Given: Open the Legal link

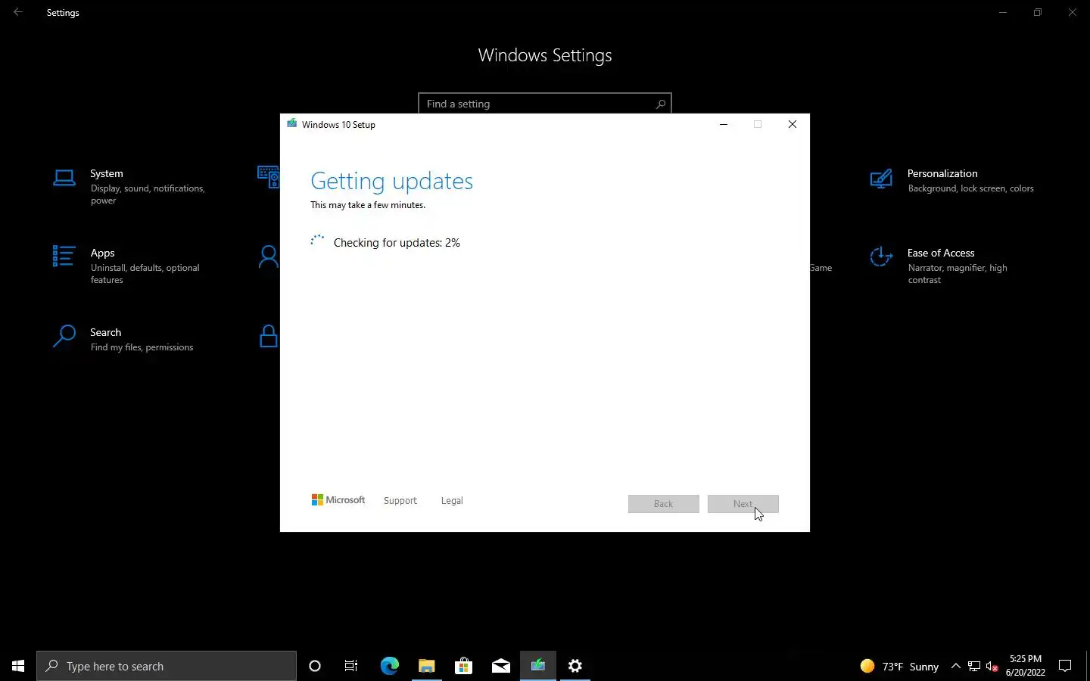Looking at the screenshot, I should coord(452,501).
